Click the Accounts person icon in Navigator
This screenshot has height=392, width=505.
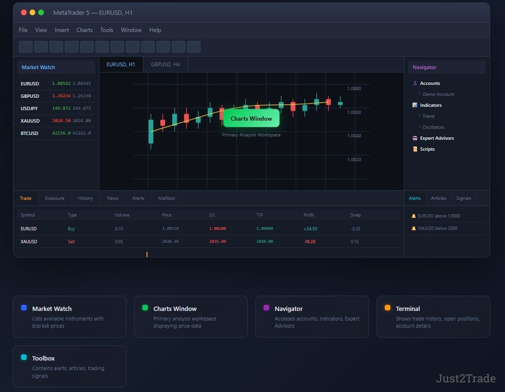(x=415, y=83)
